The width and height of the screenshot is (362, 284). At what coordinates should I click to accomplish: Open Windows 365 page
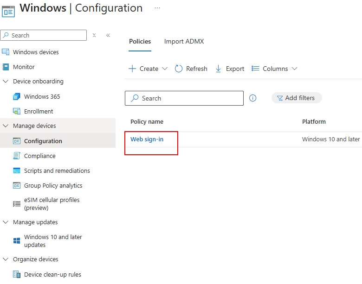42,96
